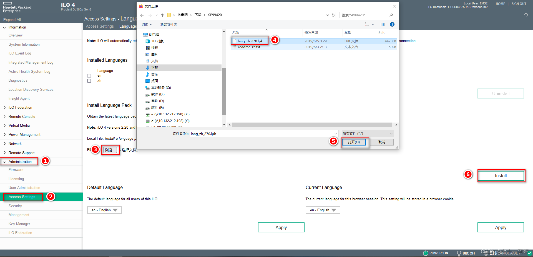
Task: Select 文档 folder in the tree
Action: (152, 61)
